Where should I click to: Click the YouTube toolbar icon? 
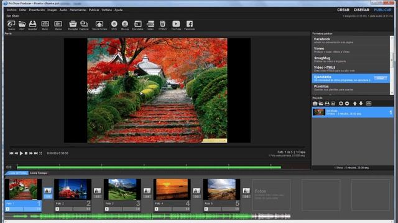(176, 24)
